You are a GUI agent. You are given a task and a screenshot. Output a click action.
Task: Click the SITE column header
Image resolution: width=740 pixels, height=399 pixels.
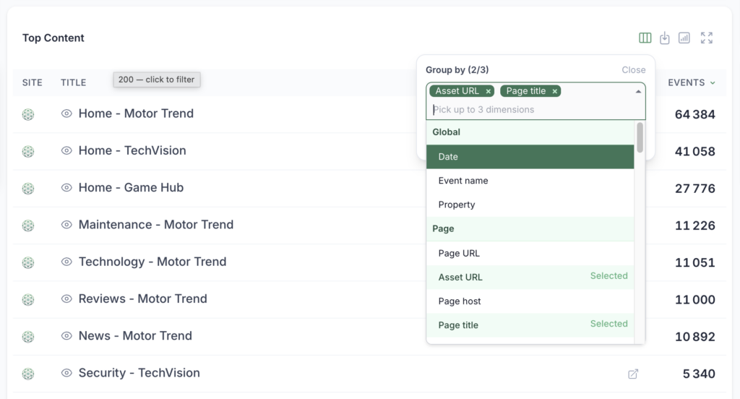(32, 82)
